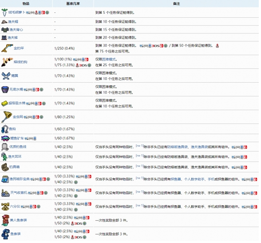Viewport: 261px width, 243px height.
Task: Click the Tackle Box item icon
Action: (x=5, y=167)
